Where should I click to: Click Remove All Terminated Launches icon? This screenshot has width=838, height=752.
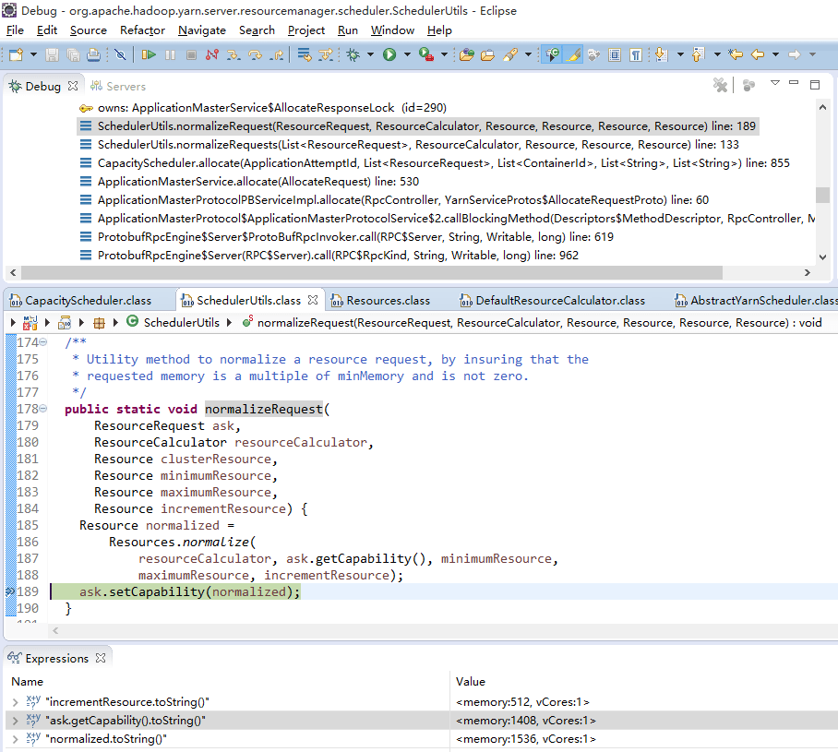pyautogui.click(x=721, y=85)
